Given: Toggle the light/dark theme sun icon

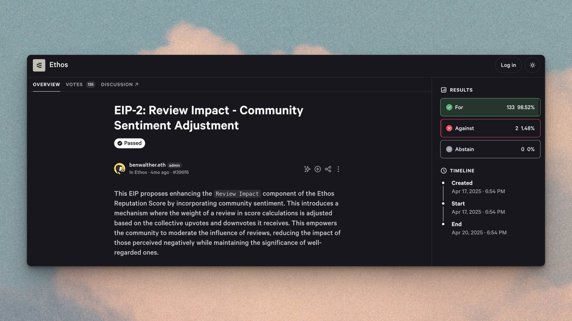Looking at the screenshot, I should [x=532, y=65].
